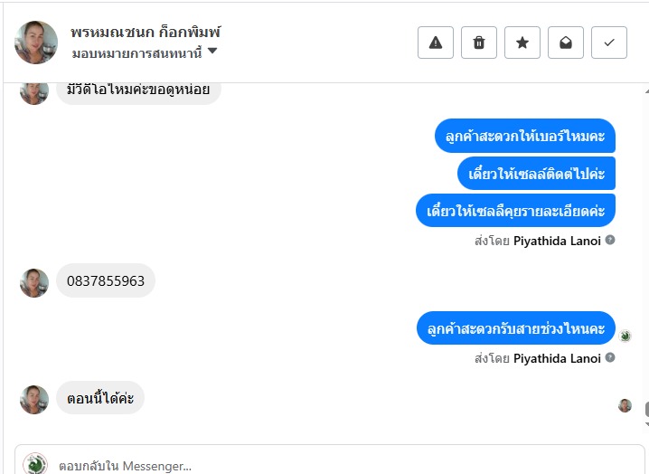Click the ลูกค้าสะดวกให้เบอร์ไหมคะ sent message
This screenshot has width=649, height=474.
point(524,137)
